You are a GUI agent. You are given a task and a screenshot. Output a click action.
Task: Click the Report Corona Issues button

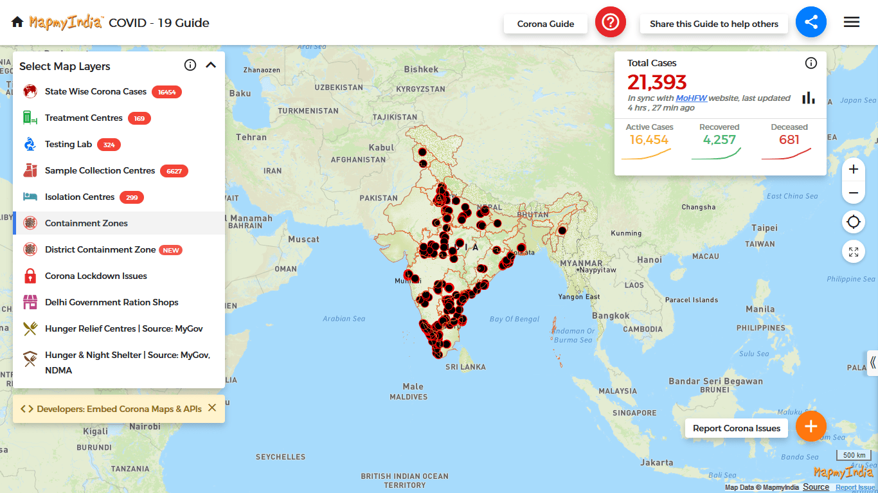[736, 428]
